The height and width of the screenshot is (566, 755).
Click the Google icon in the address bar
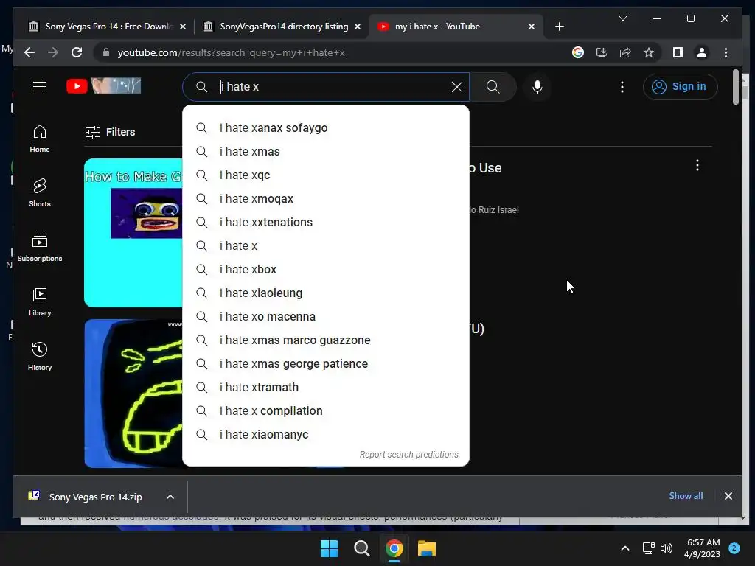(x=578, y=52)
